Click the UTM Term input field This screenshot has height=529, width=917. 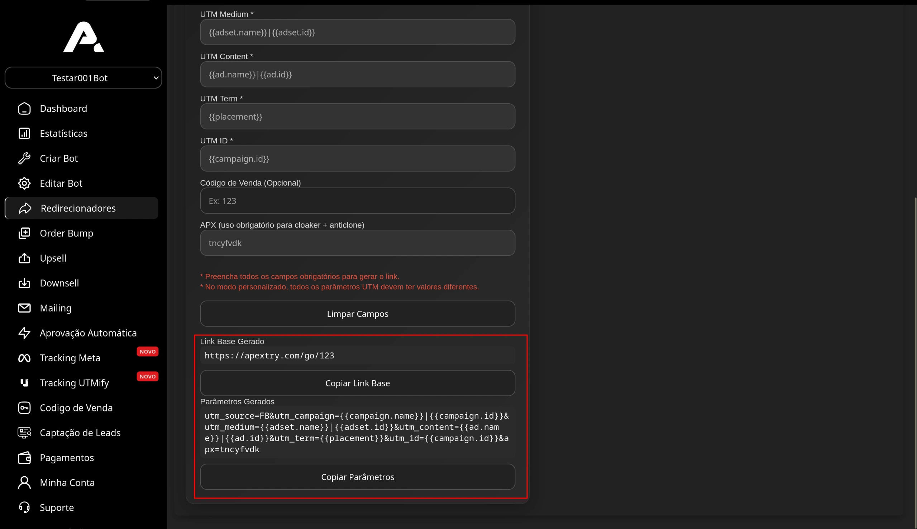[x=357, y=116]
